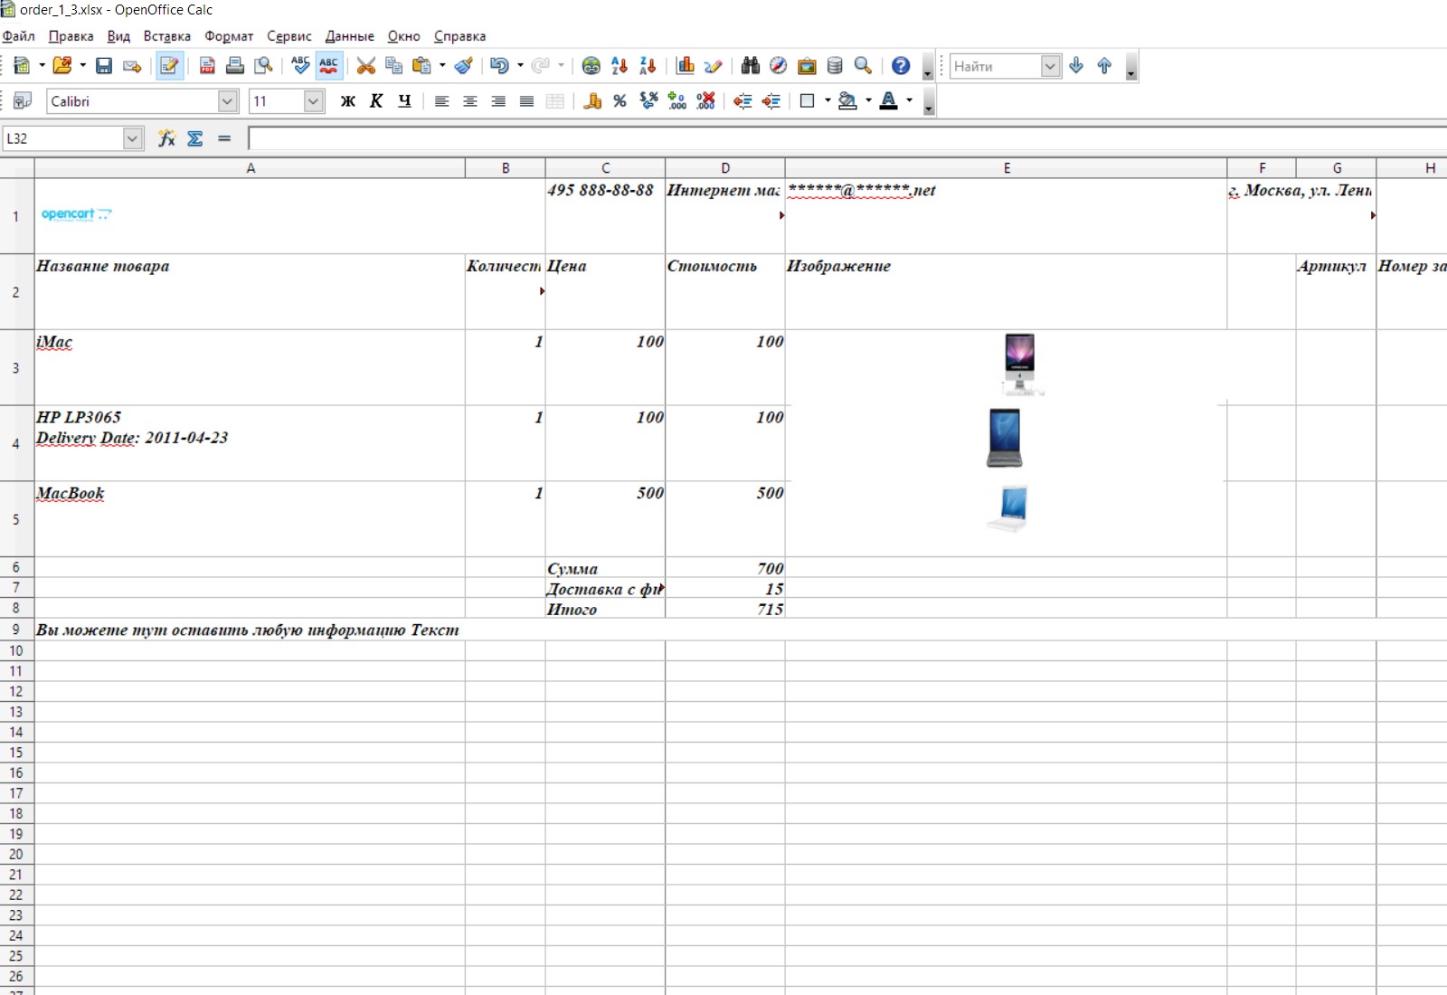Toggle Underline formatting (Ч)
This screenshot has height=995, width=1447.
point(404,101)
